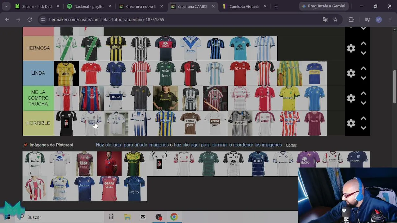Image resolution: width=397 pixels, height=223 pixels.
Task: Open CapCut from the taskbar
Action: coord(143,217)
